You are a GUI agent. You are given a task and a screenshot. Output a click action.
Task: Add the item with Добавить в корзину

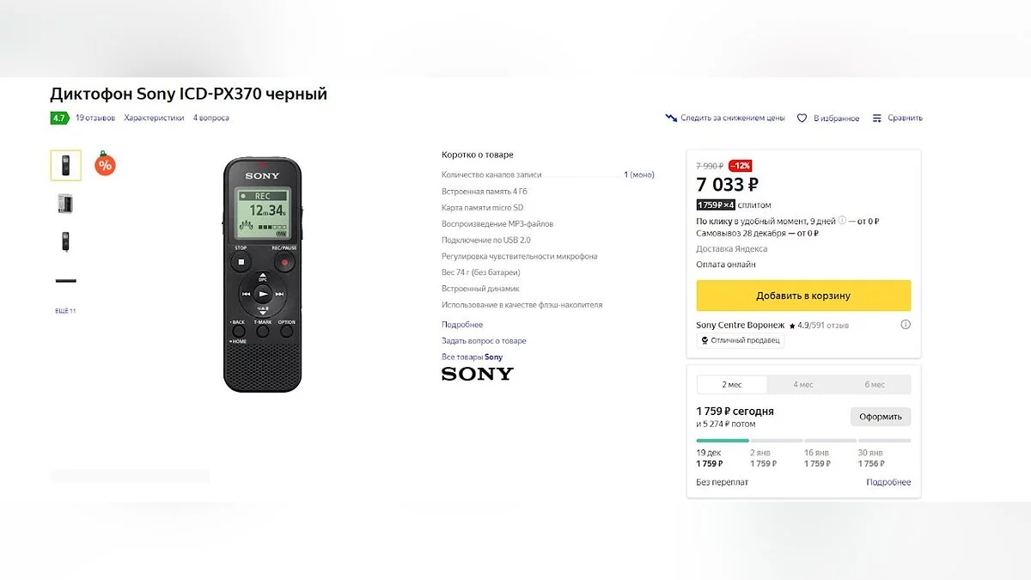point(803,296)
